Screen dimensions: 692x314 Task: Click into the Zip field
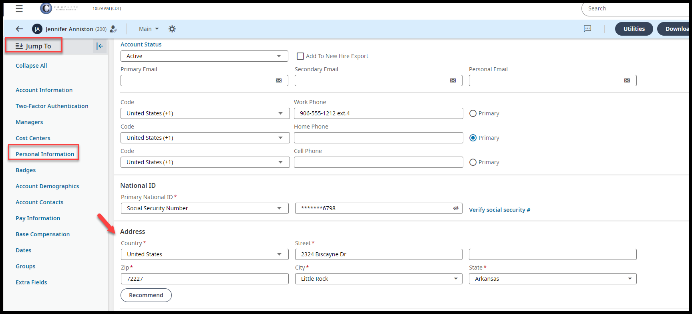tap(204, 279)
